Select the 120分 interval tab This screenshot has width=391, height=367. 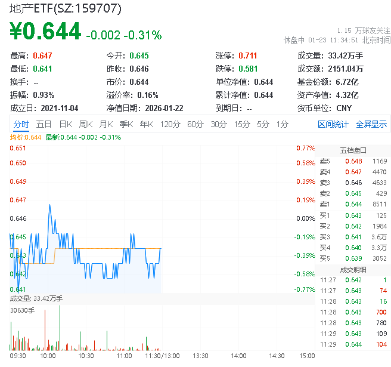[170, 124]
